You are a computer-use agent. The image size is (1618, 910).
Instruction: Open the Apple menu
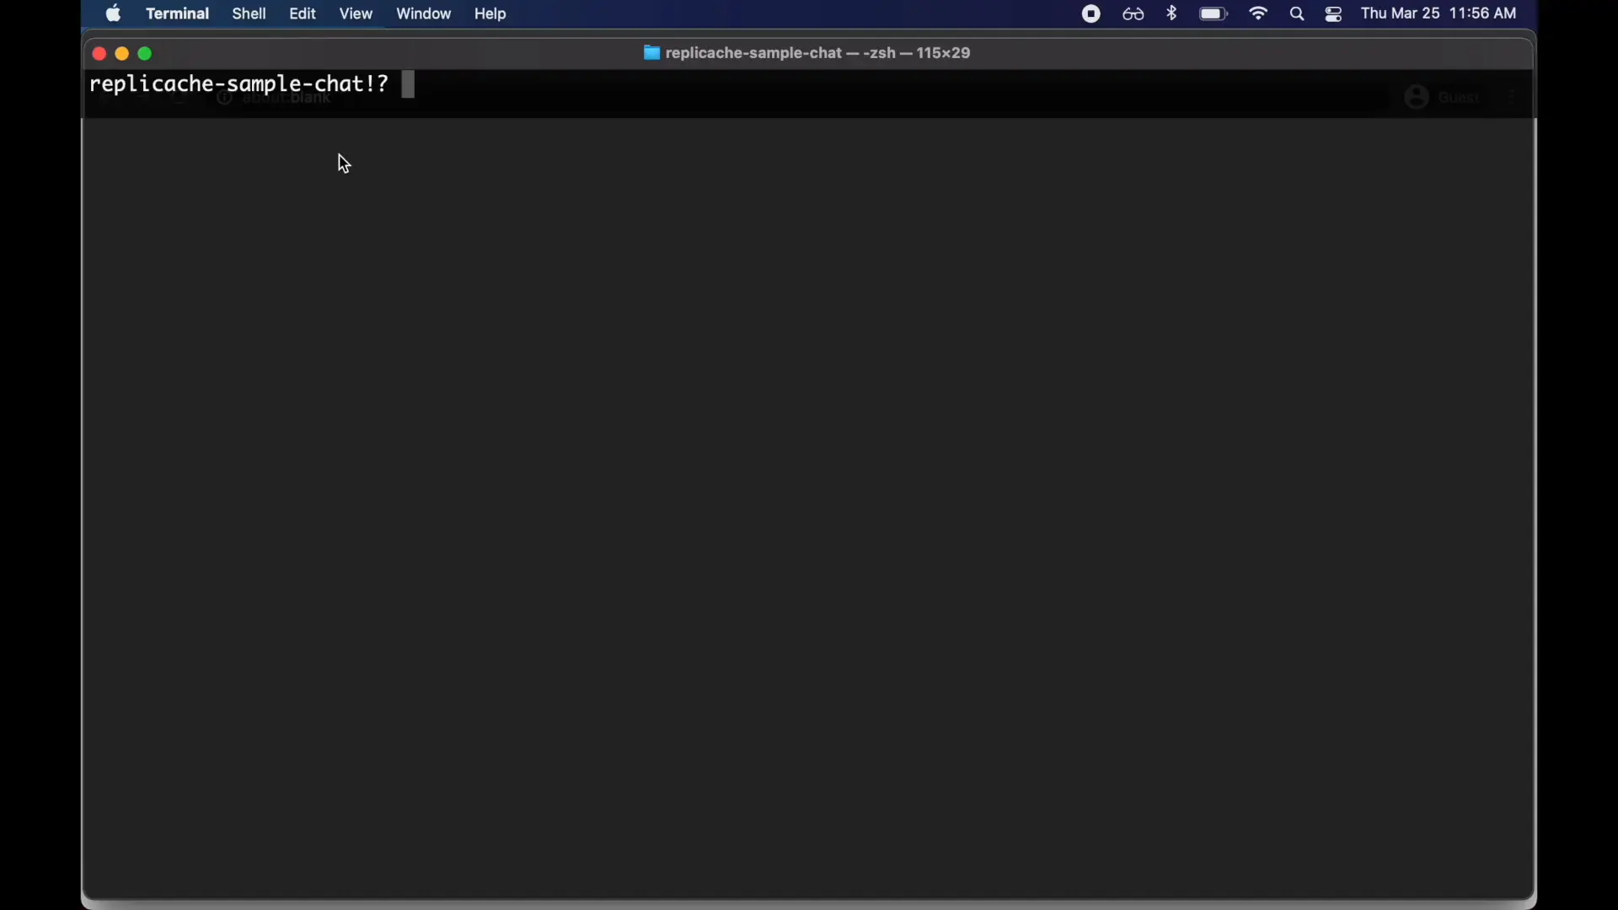pyautogui.click(x=114, y=13)
